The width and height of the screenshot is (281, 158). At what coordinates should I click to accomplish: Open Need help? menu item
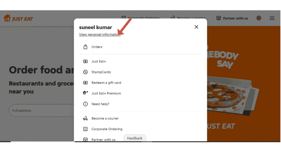coord(100,104)
